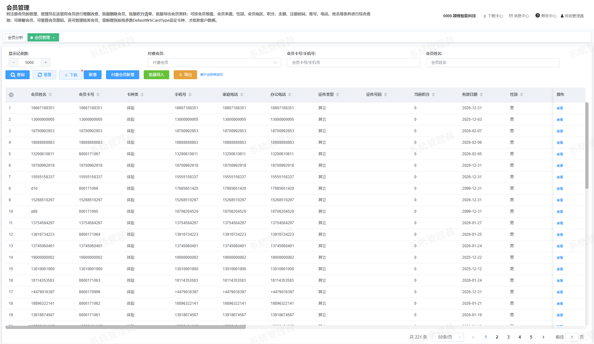Expand the 付费会员 dropdown
594x344 pixels.
(214, 63)
